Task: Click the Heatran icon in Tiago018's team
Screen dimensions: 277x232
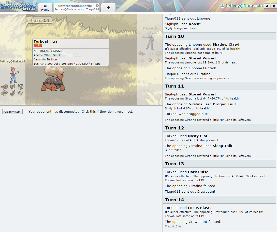Action: click(141, 54)
